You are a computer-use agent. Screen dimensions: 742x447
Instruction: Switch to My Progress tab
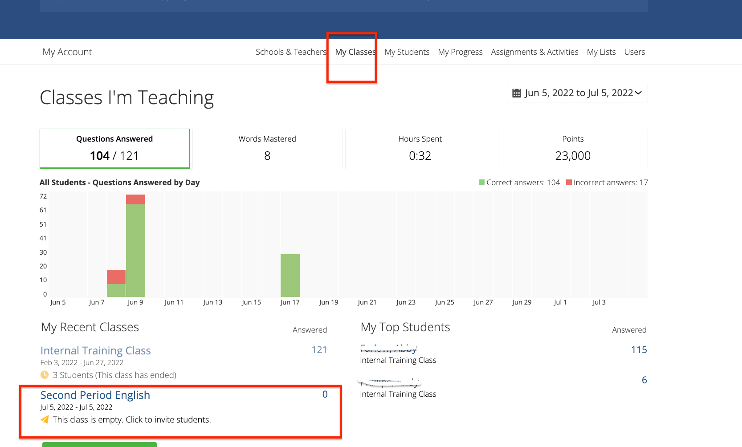click(460, 52)
